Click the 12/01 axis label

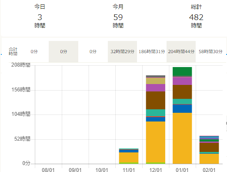point(156,170)
